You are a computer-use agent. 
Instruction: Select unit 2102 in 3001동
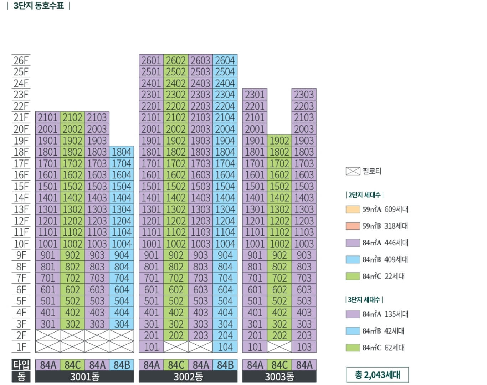coord(72,117)
